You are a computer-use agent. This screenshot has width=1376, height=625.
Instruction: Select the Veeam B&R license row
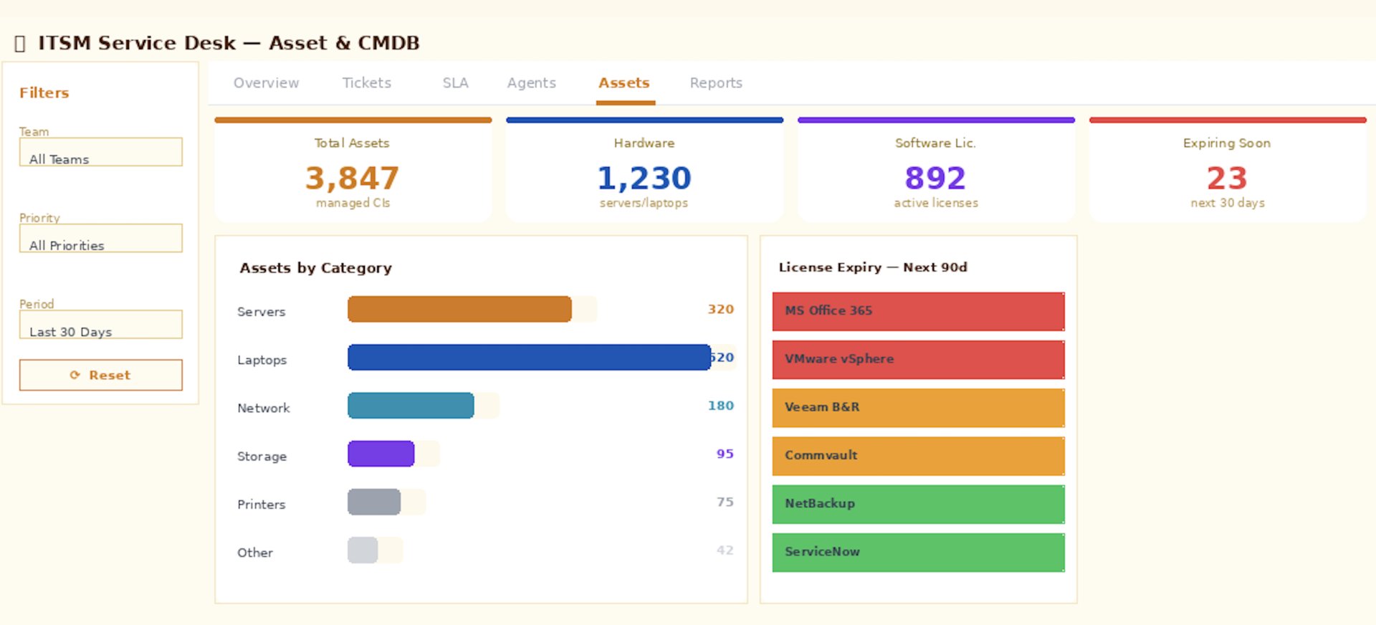click(x=917, y=408)
